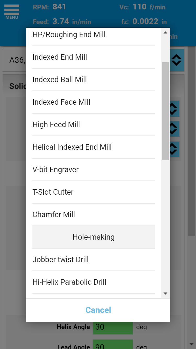Click the page scroll-down arrow at bottom right
This screenshot has height=349, width=196.
(192, 344)
